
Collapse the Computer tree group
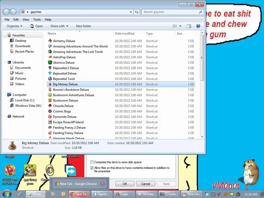(x=5, y=95)
